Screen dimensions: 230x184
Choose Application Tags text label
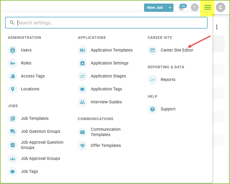(x=106, y=89)
